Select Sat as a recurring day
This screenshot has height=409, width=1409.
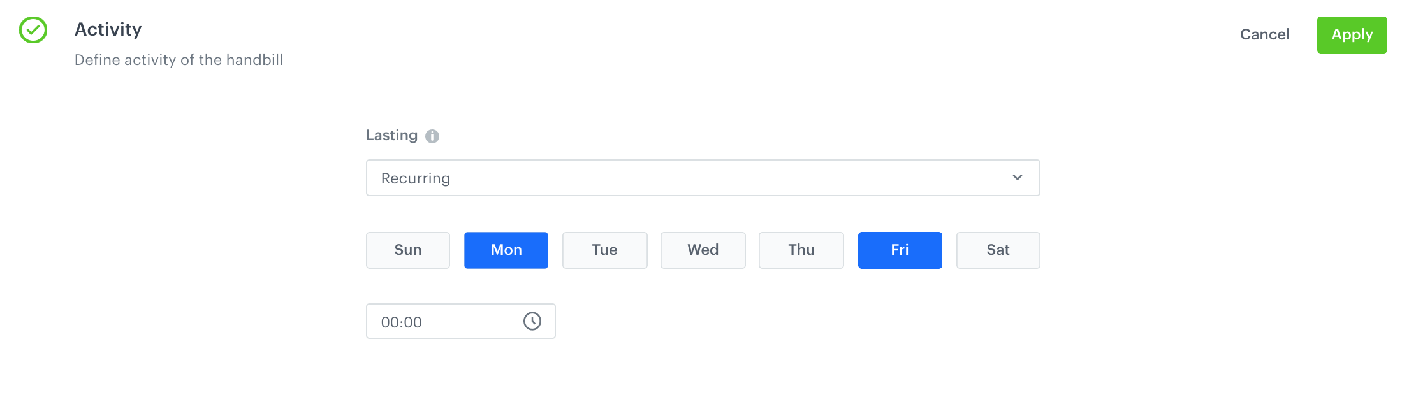pyautogui.click(x=998, y=250)
